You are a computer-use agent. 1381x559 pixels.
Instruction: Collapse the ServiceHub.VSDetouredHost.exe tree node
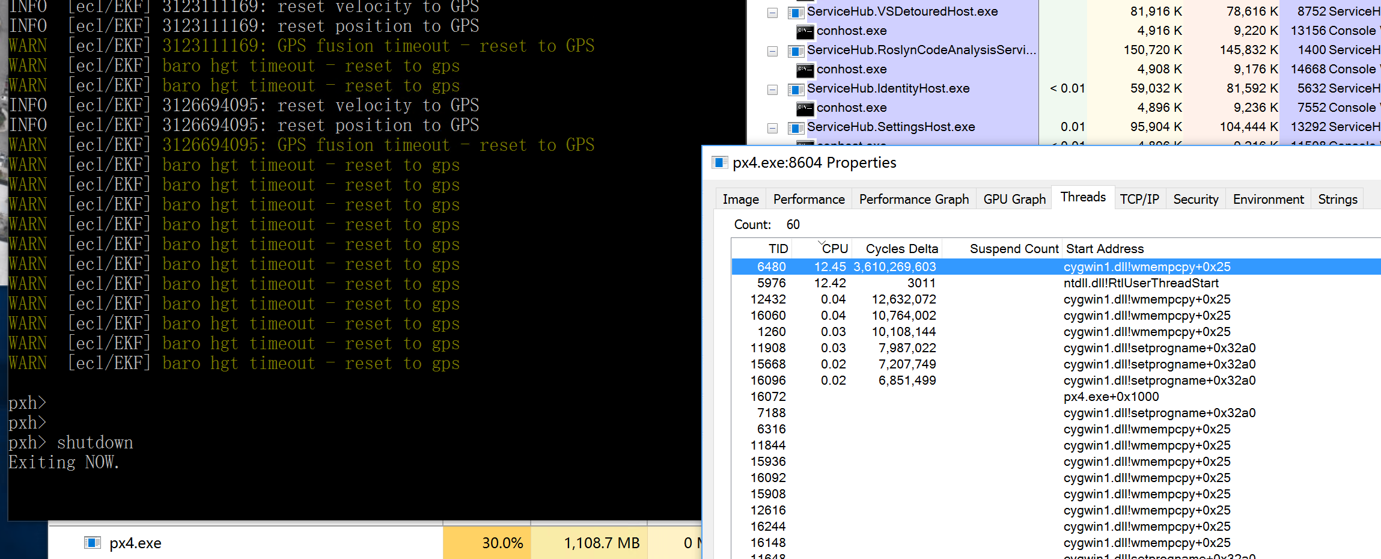[773, 13]
